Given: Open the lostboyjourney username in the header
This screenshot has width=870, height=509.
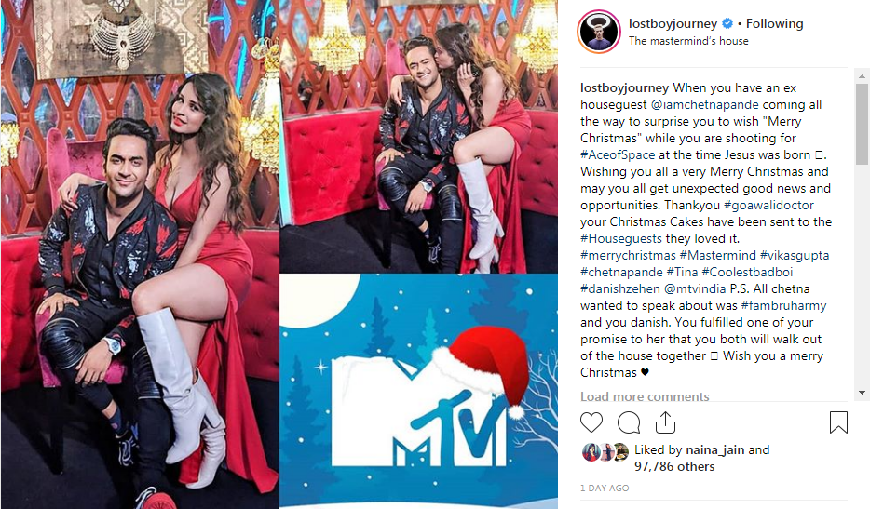Looking at the screenshot, I should click(x=673, y=23).
